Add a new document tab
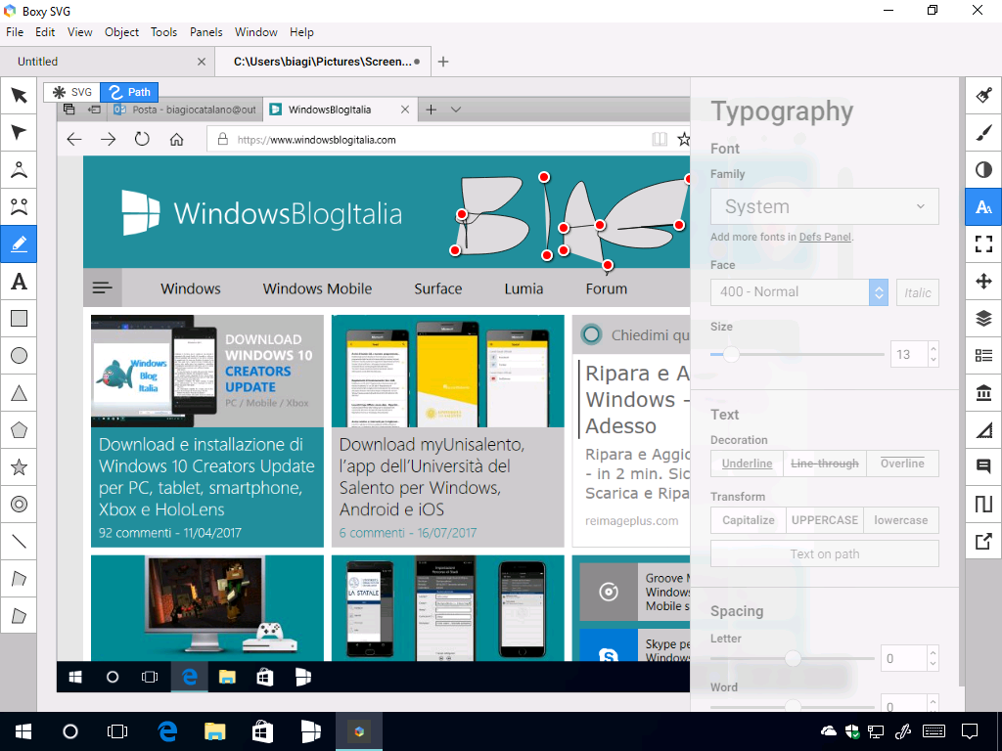 (x=443, y=62)
